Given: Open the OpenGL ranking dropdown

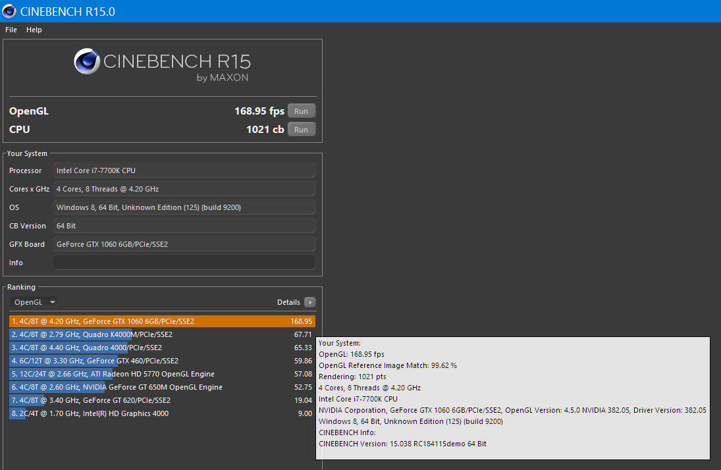Looking at the screenshot, I should pos(34,302).
